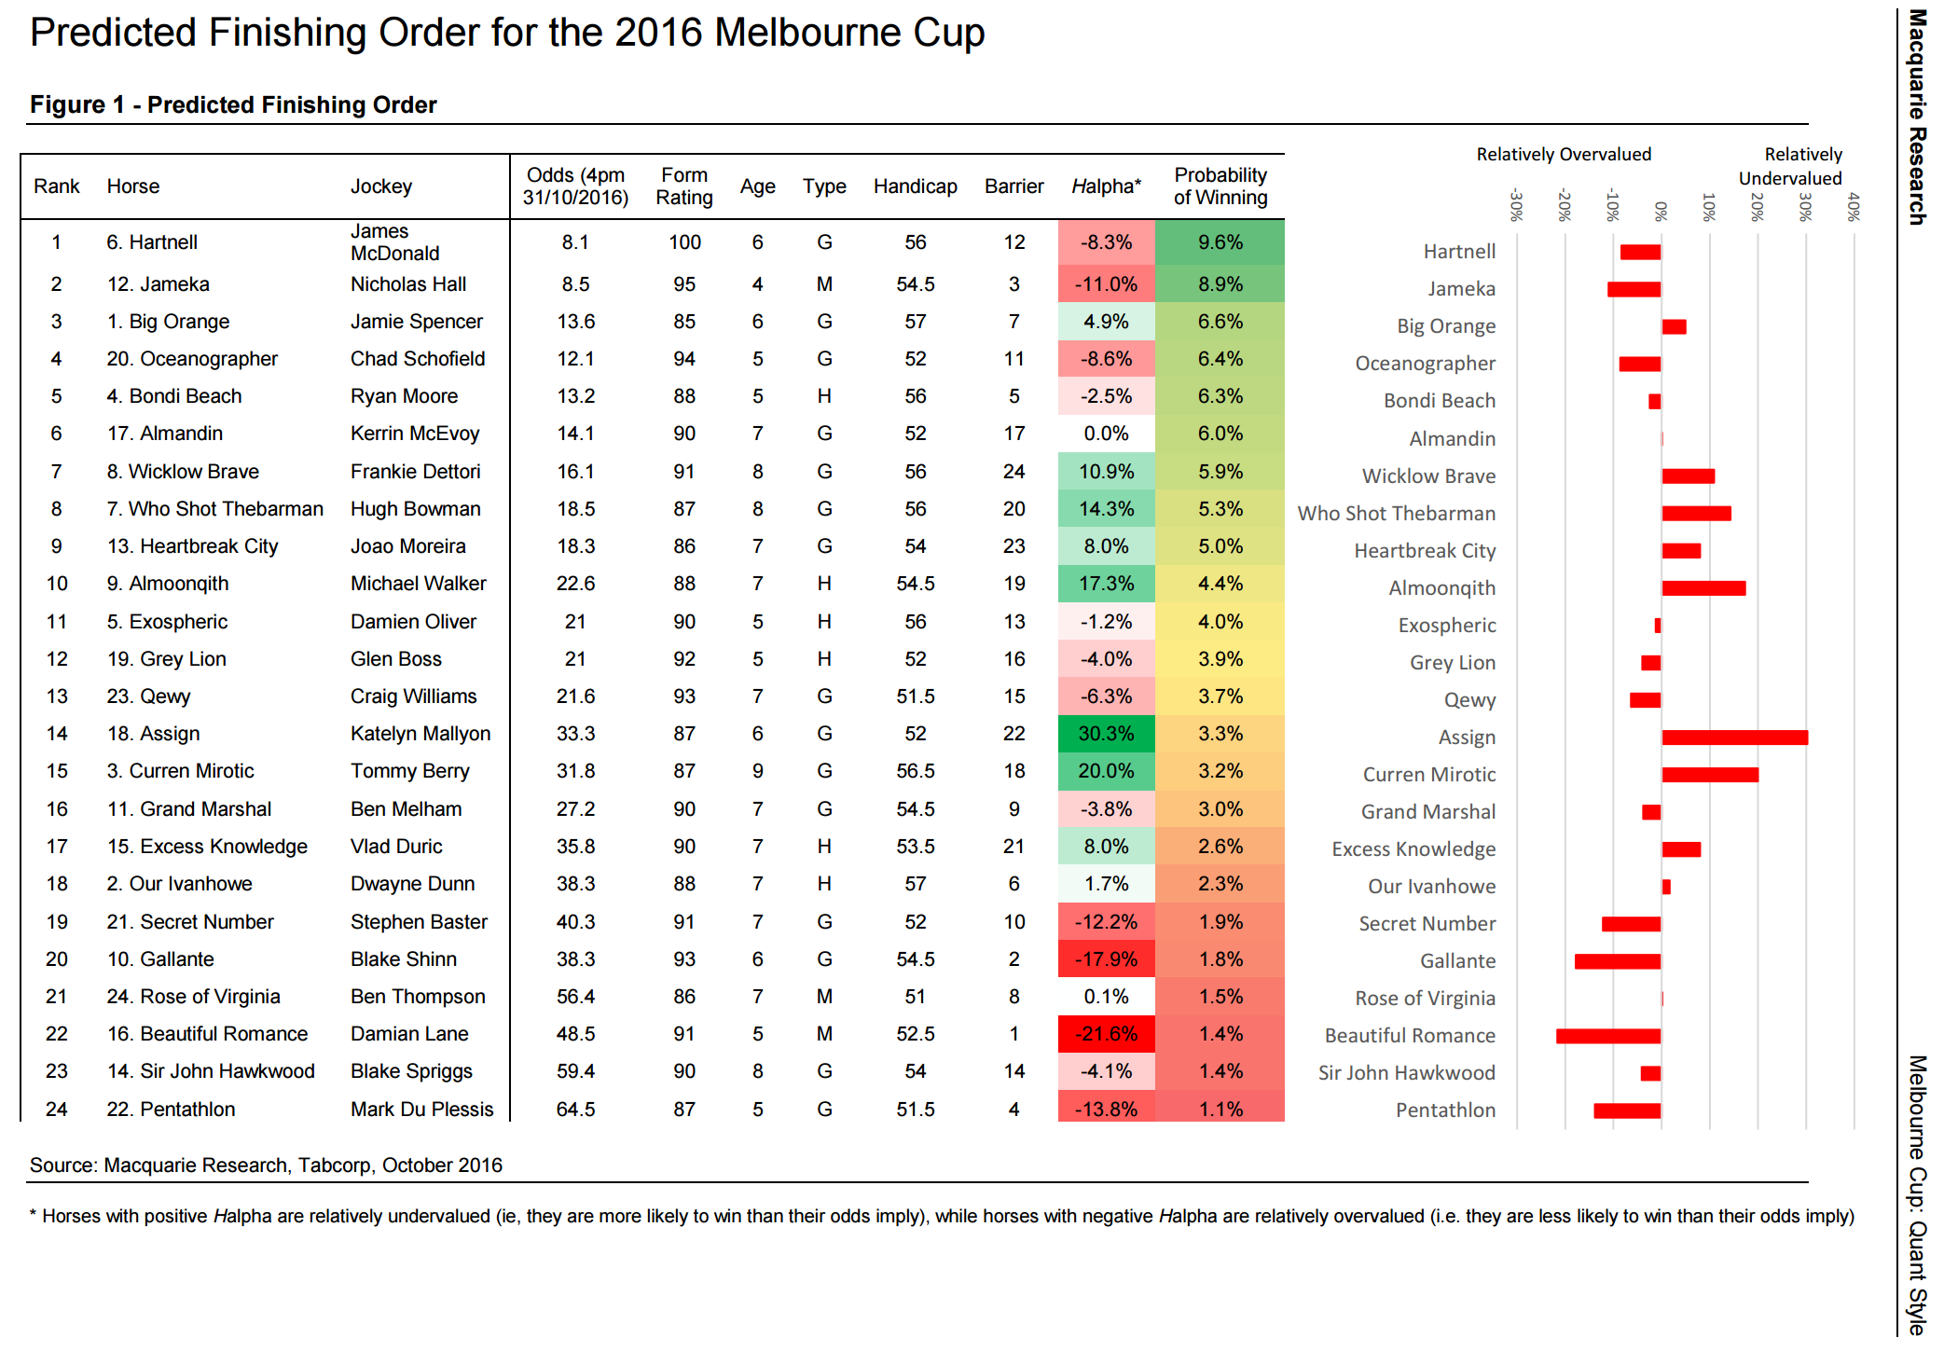Image resolution: width=1944 pixels, height=1365 pixels.
Task: Click Almoonqith's bar in the valuation chart
Action: (x=1703, y=588)
